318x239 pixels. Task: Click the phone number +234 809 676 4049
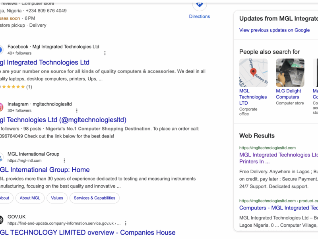coord(46,11)
